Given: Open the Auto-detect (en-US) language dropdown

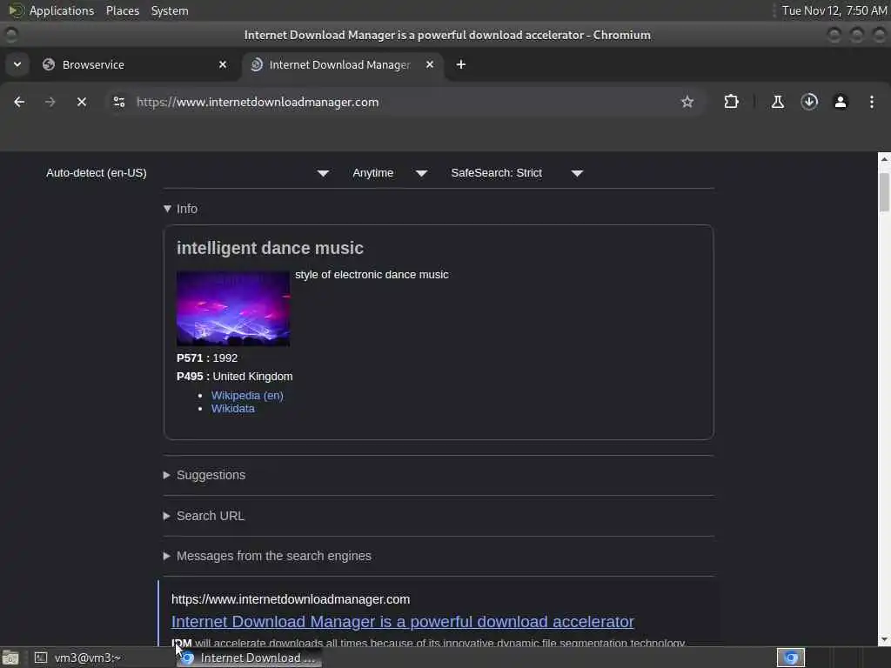Looking at the screenshot, I should point(188,173).
